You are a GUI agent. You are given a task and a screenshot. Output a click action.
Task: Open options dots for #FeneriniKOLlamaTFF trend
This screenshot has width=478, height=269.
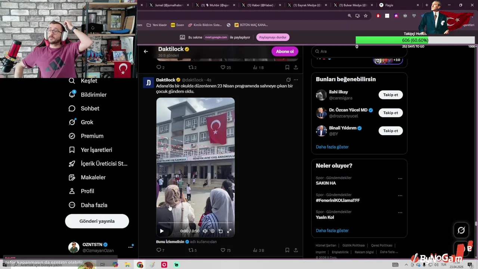[x=400, y=195]
